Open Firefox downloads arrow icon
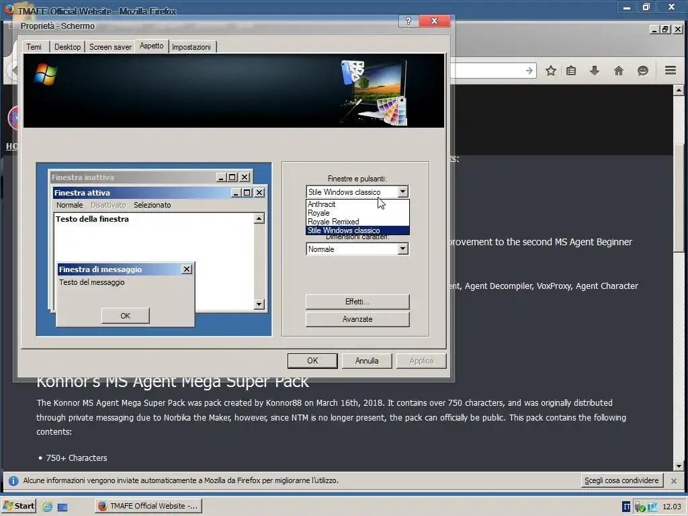The width and height of the screenshot is (688, 516). tap(595, 71)
